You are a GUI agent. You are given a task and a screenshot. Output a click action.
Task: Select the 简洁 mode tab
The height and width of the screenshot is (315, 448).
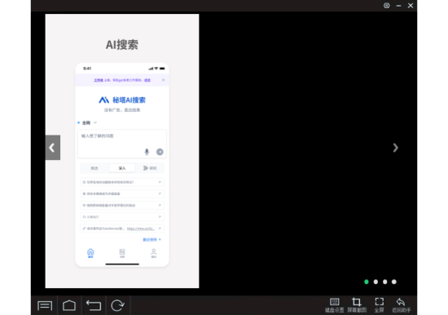[x=94, y=168]
